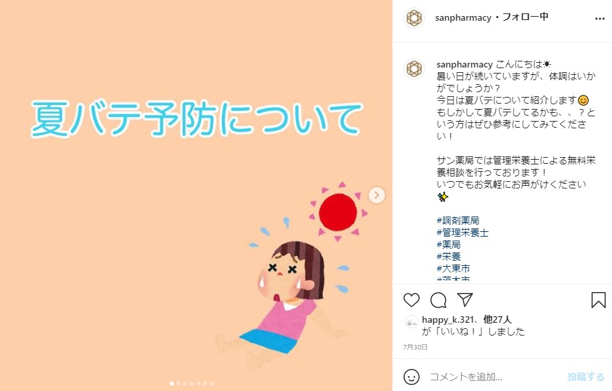Click the 投稿する post button
612x391 pixels.
(586, 377)
